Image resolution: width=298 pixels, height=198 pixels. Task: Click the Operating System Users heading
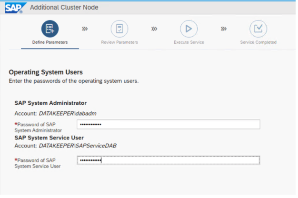(46, 72)
